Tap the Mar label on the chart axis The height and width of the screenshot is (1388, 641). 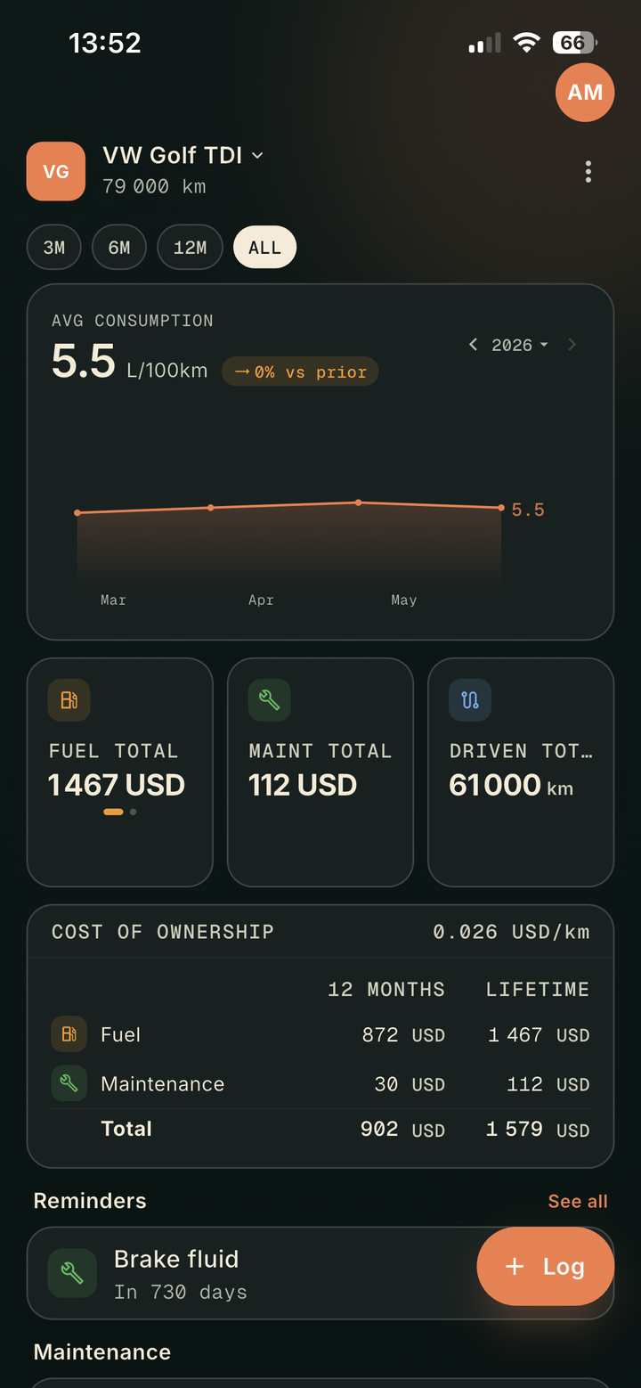click(x=113, y=600)
